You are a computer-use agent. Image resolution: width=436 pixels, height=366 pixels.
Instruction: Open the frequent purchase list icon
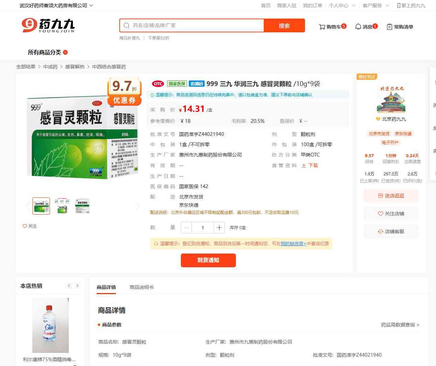[389, 27]
